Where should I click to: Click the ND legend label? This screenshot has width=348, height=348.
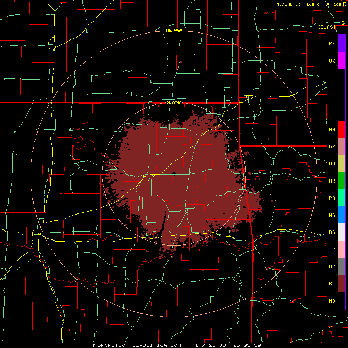click(332, 301)
